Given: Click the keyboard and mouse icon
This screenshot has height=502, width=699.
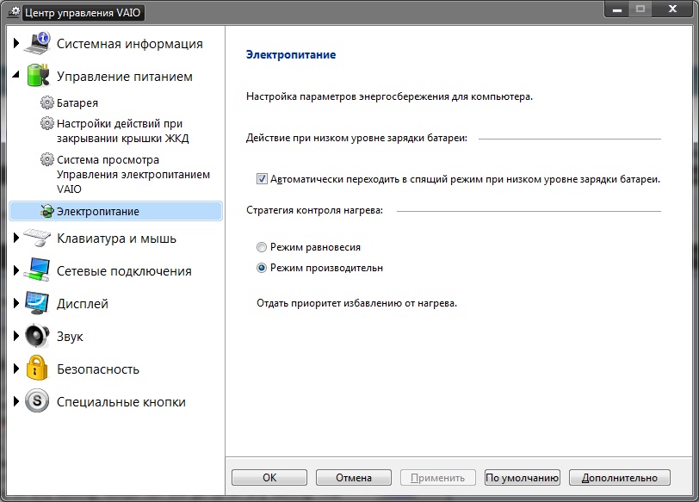Looking at the screenshot, I should tap(38, 238).
